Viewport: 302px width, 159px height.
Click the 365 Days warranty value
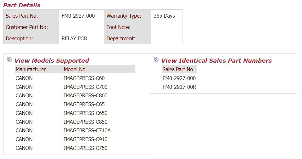tap(164, 16)
